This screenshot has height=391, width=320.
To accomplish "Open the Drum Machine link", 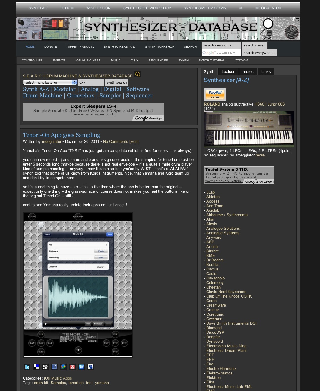I will 43,96.
